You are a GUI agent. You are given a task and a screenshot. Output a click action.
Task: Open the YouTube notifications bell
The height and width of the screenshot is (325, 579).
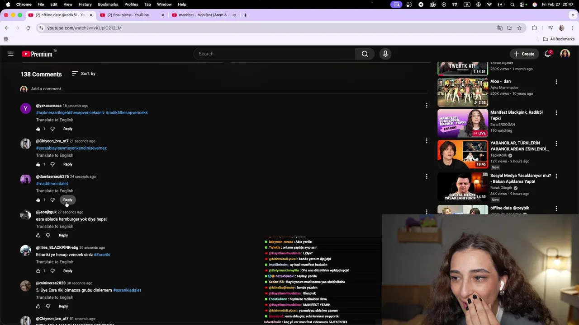548,54
